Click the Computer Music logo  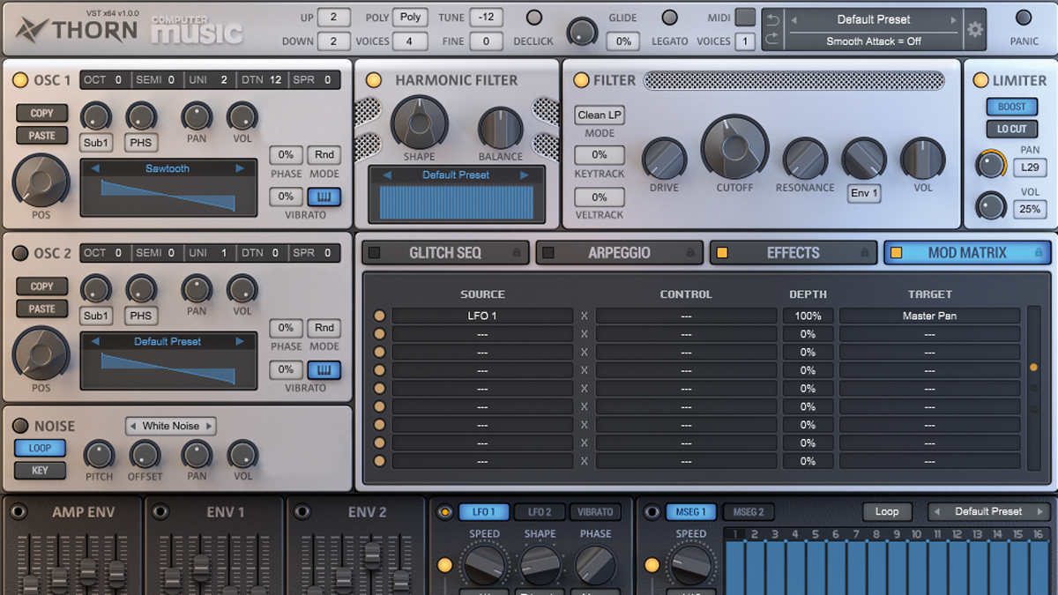click(196, 30)
